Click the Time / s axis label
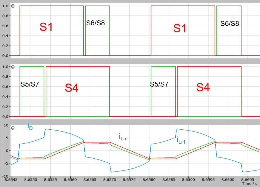Image resolution: width=260 pixels, height=187 pixels. (x=250, y=183)
